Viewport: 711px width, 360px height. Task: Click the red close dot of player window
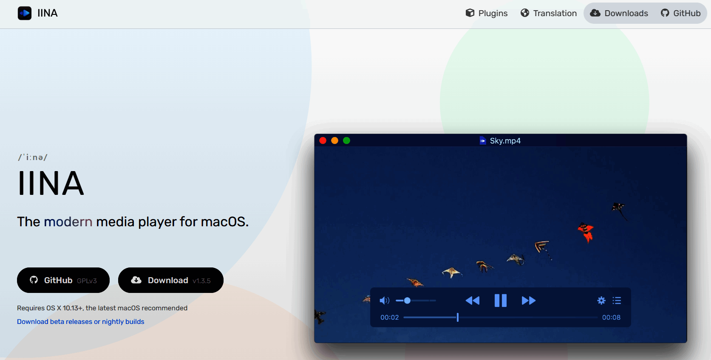[x=323, y=141]
